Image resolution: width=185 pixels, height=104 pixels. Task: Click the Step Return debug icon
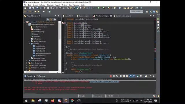(64, 8)
